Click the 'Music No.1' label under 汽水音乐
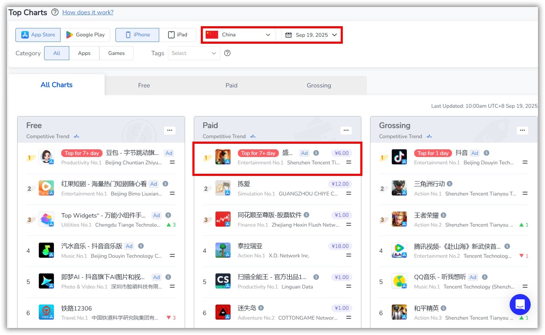The image size is (545, 335). (74, 256)
